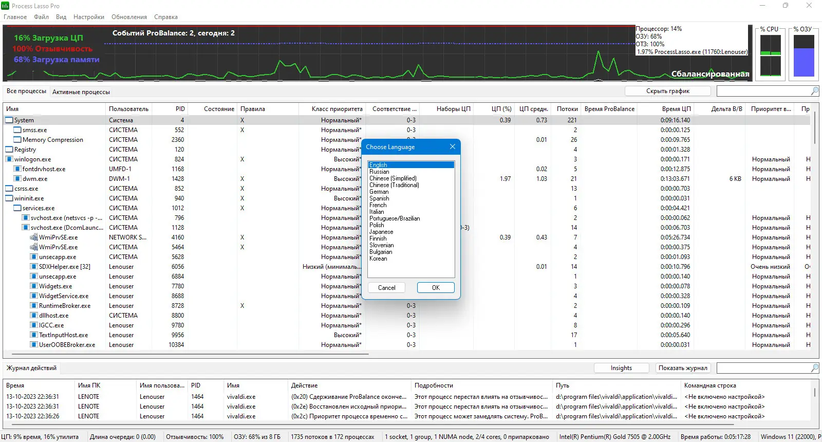
Task: Select English in the language list
Action: 411,165
